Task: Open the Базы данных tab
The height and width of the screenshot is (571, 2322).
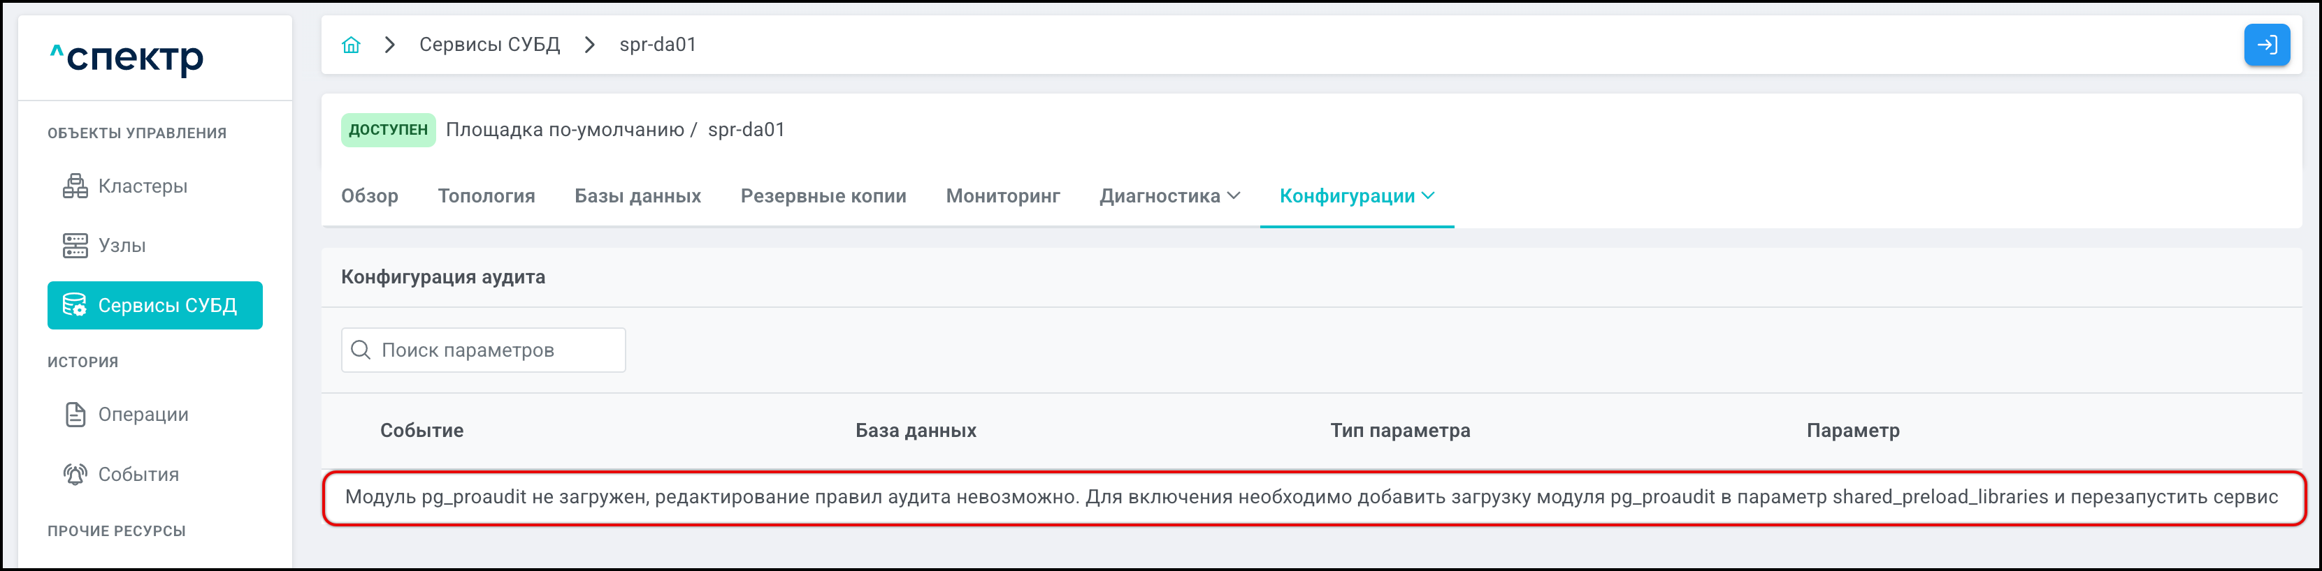Action: (637, 196)
